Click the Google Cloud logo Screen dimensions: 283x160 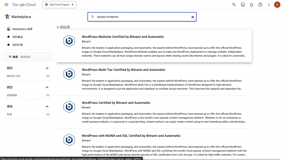coord(24,5)
